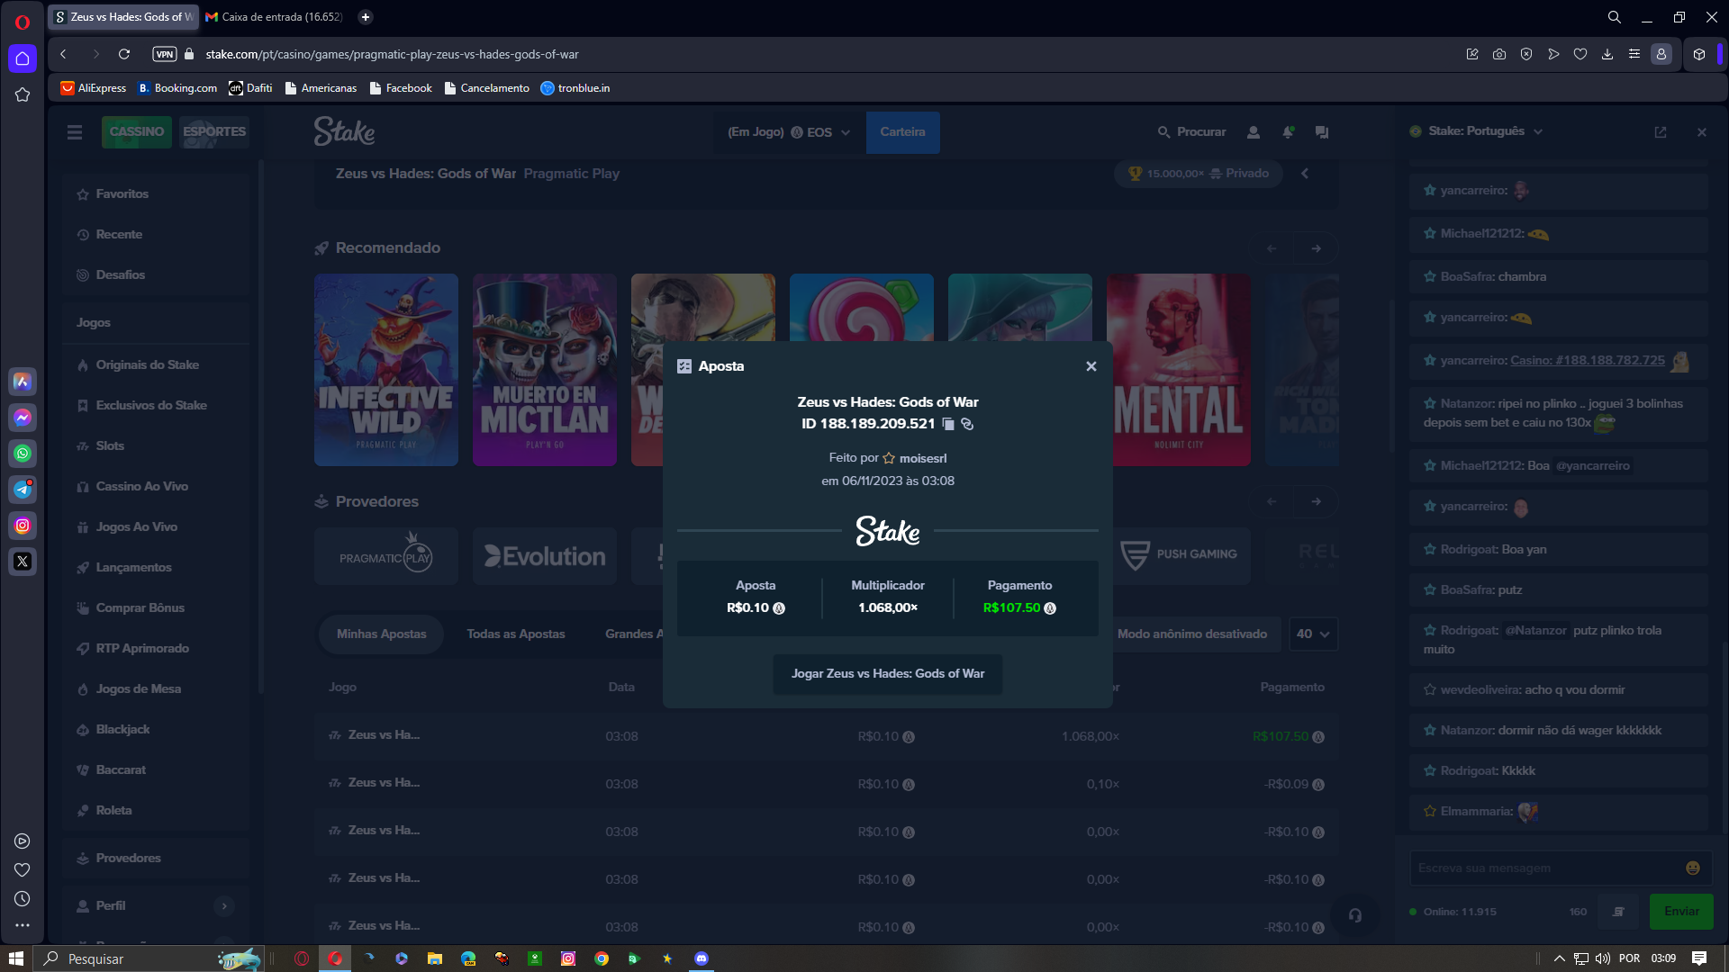Open Telegram in Opera sidebar

click(x=23, y=490)
